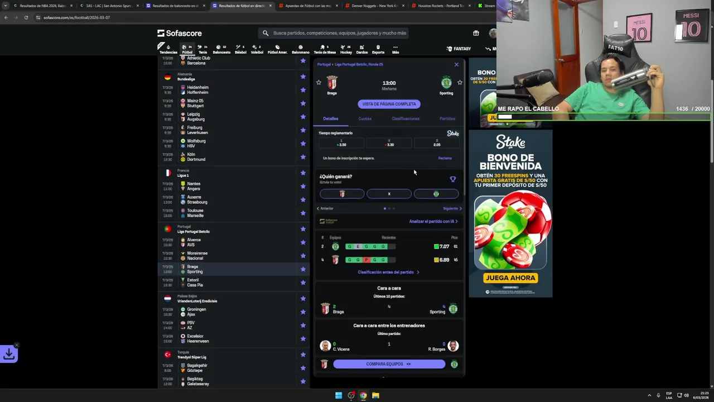Open the Dardos sport category
Image resolution: width=714 pixels, height=402 pixels.
click(361, 49)
